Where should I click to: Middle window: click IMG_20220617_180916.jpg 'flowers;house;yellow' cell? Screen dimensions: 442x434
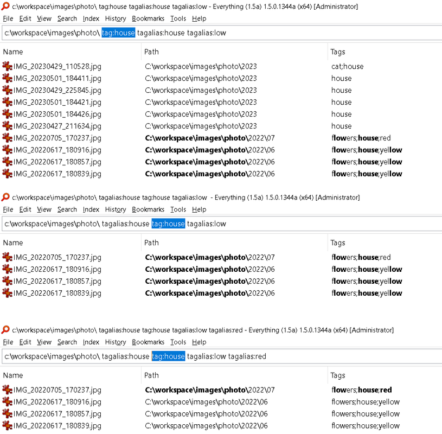pos(367,269)
